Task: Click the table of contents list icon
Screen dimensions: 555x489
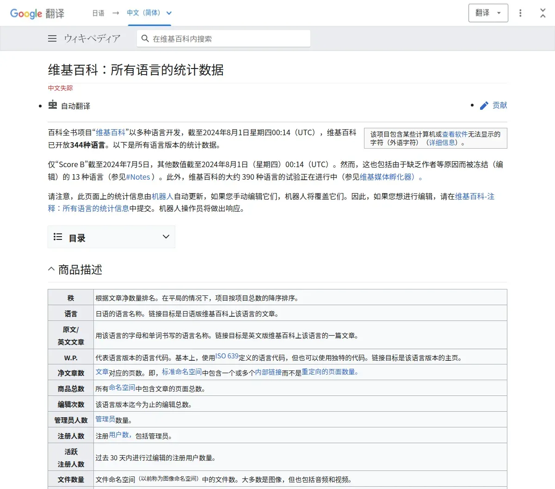Action: [58, 237]
